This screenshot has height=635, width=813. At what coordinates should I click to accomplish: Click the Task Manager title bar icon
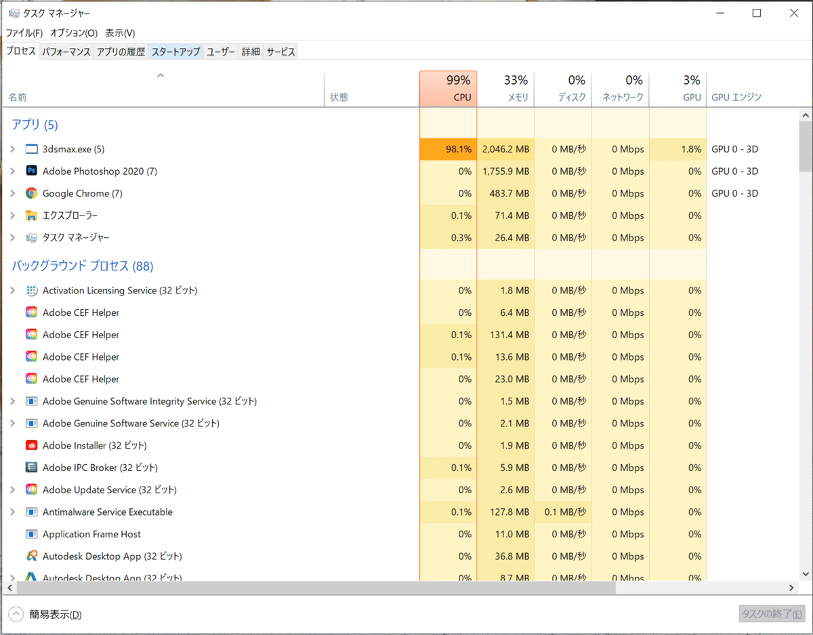pyautogui.click(x=14, y=13)
